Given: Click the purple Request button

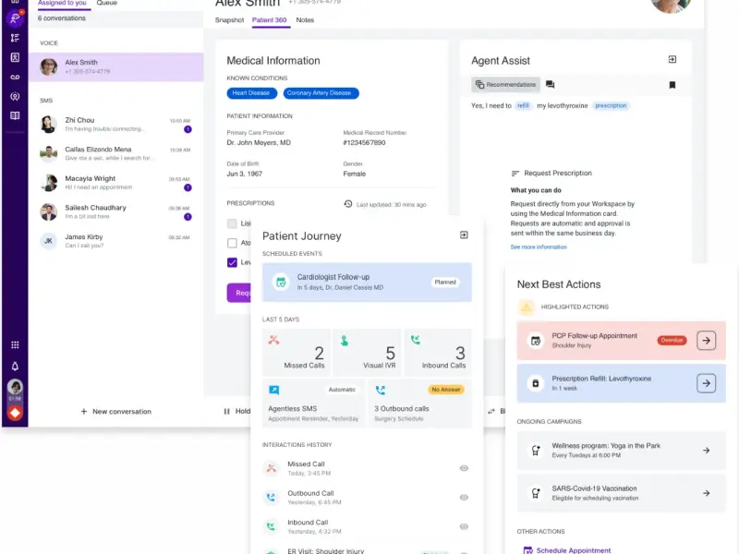Looking at the screenshot, I should tap(239, 293).
